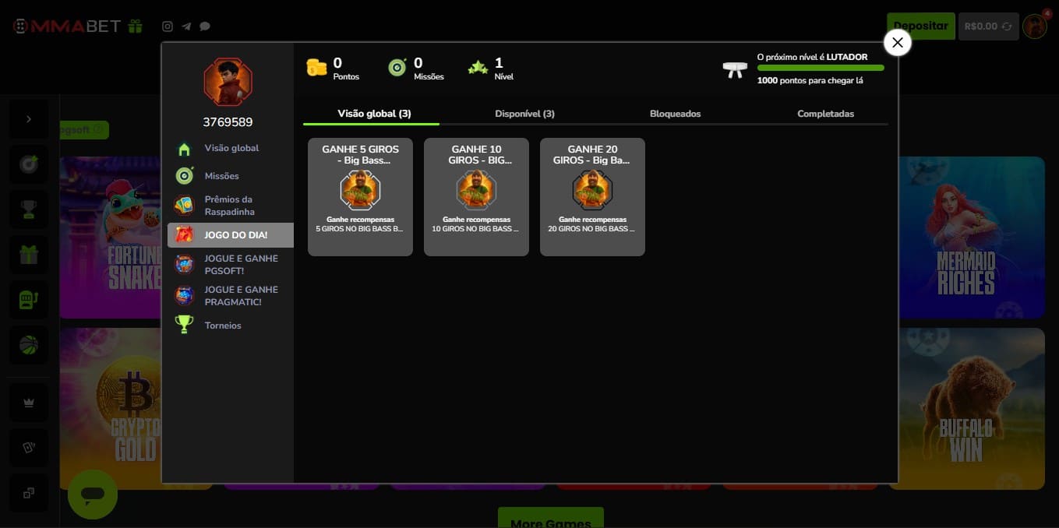The height and width of the screenshot is (528, 1059).
Task: Click the basketball icon in left sidebar
Action: click(x=29, y=345)
